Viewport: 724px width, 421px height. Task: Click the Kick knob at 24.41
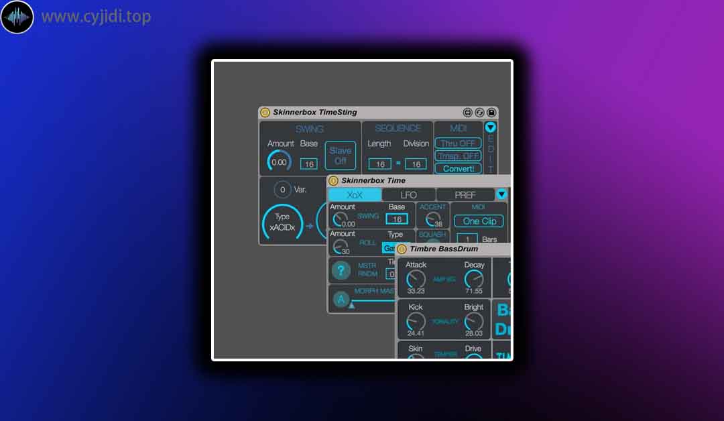(x=416, y=321)
